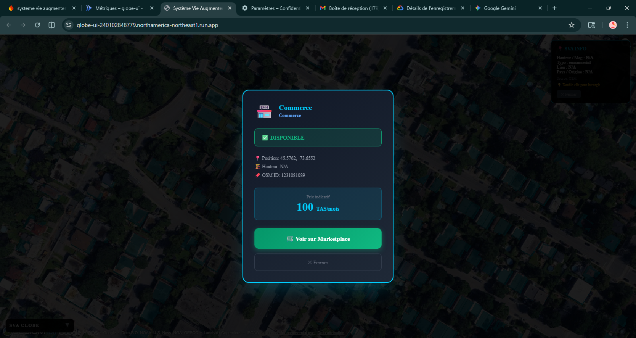Click the address bar URL
This screenshot has height=338, width=636.
147,25
